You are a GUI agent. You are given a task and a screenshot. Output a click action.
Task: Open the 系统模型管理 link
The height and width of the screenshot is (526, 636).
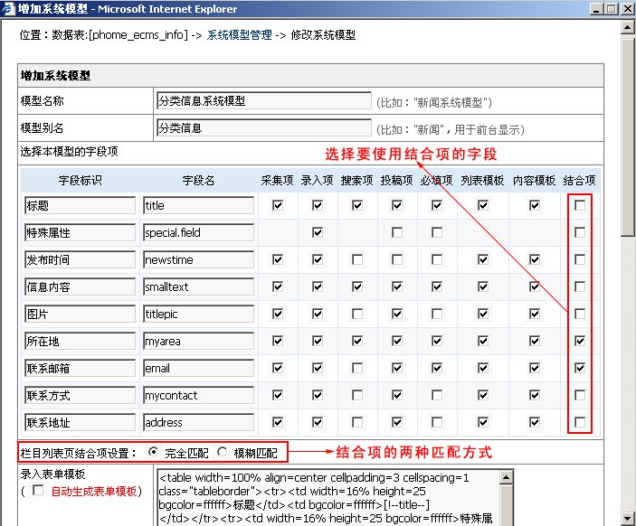tap(238, 36)
